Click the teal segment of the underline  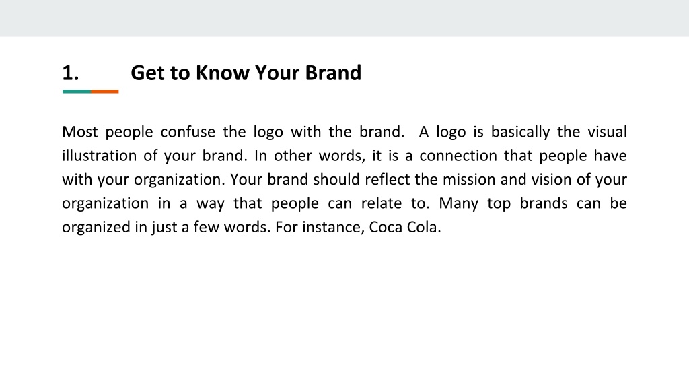point(77,92)
